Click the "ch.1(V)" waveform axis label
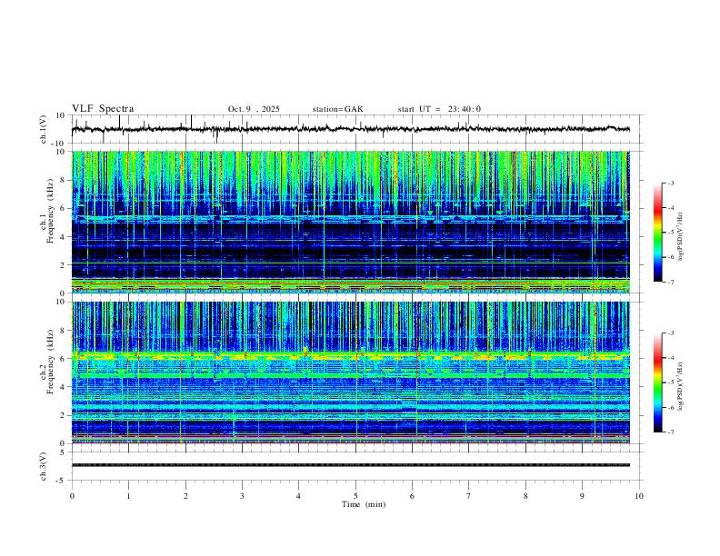Image resolution: width=720 pixels, height=556 pixels. [x=44, y=129]
